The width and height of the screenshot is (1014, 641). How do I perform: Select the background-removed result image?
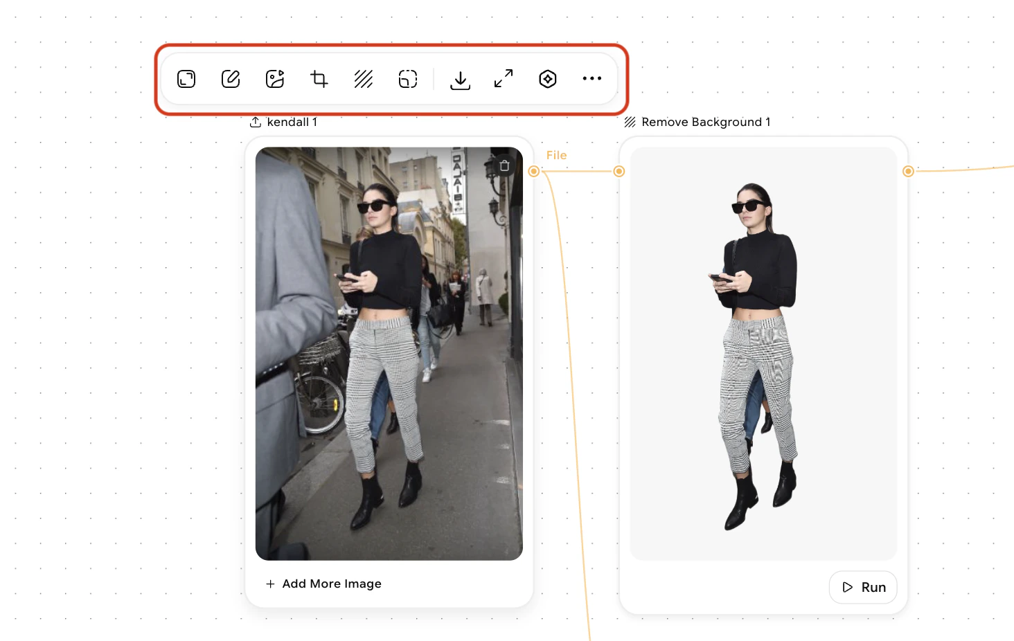(763, 354)
